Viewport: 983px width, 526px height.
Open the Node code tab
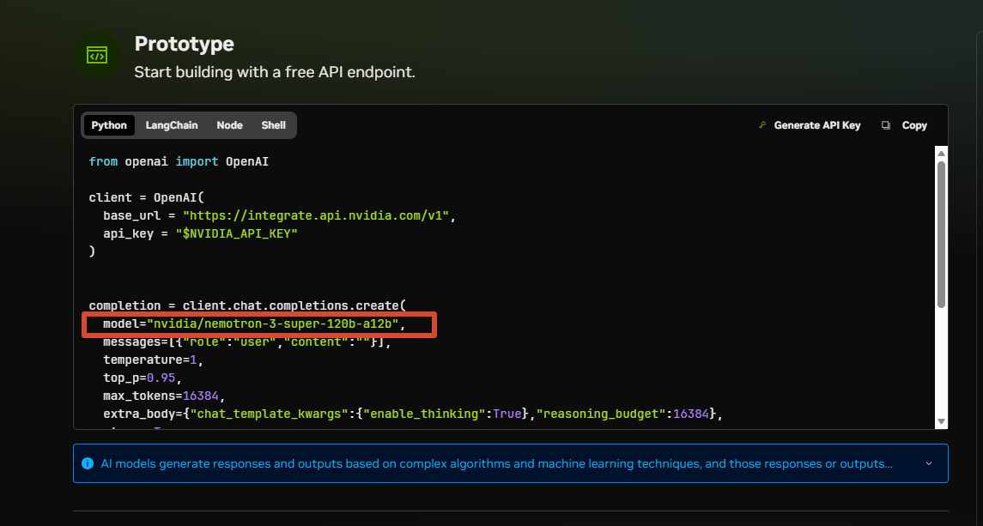[x=229, y=125]
